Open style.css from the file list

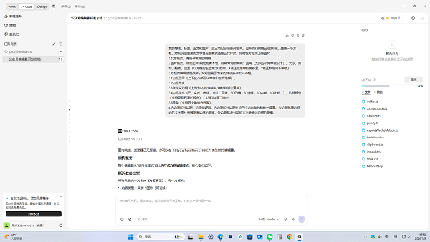point(373,159)
